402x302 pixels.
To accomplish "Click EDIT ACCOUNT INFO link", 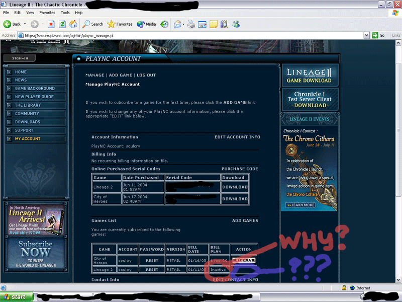I will point(237,137).
